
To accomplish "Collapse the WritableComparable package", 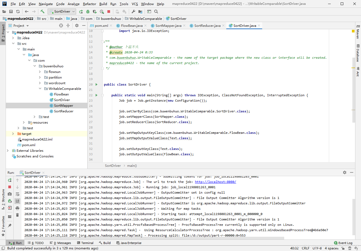I will [40, 88].
